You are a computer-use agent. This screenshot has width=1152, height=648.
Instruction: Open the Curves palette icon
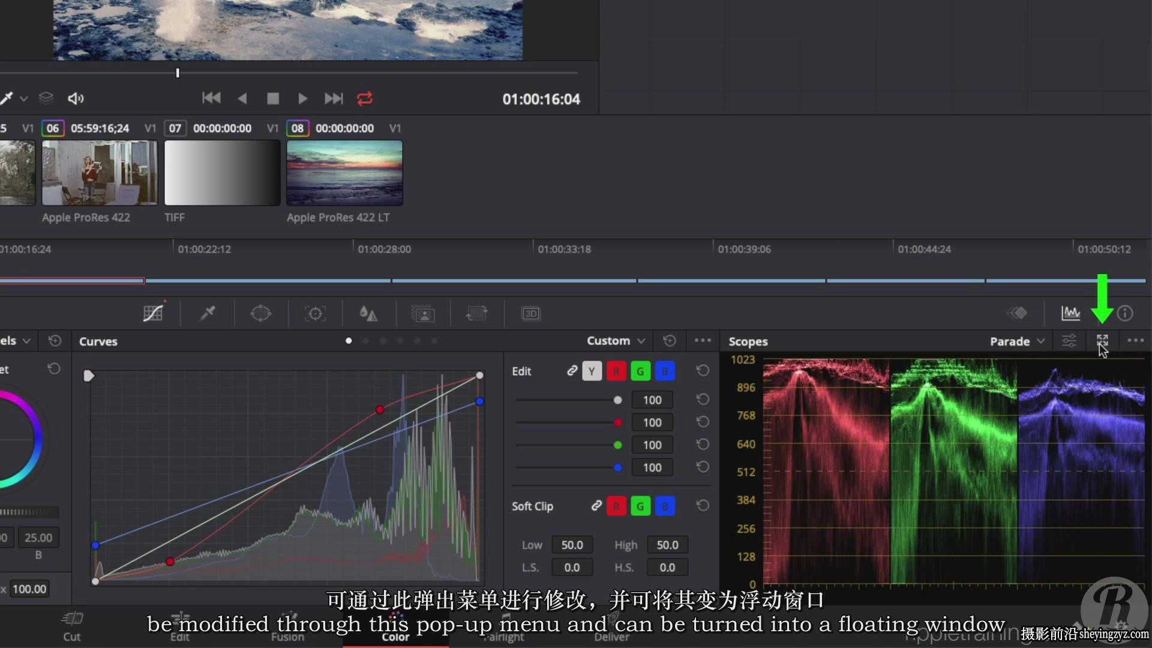pos(153,313)
